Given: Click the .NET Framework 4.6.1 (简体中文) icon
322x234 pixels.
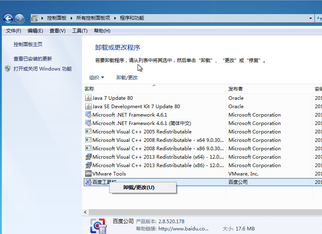Looking at the screenshot, I should point(88,123).
